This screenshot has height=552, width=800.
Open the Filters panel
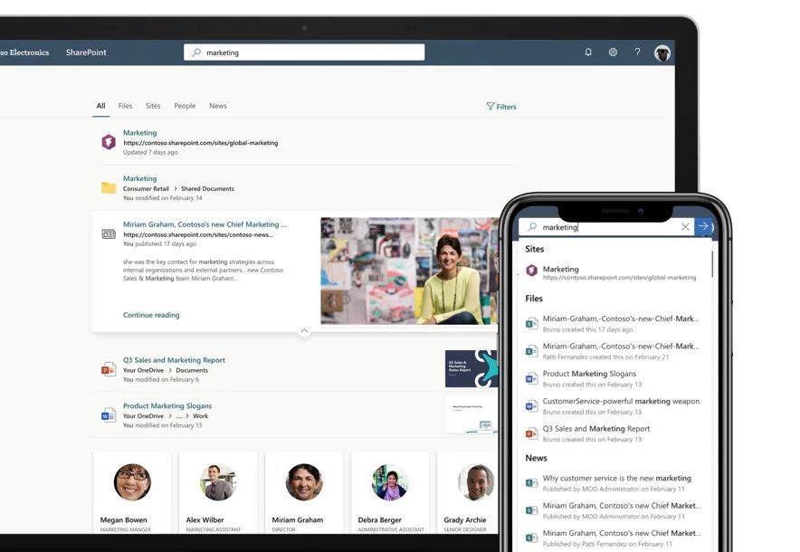coord(501,107)
